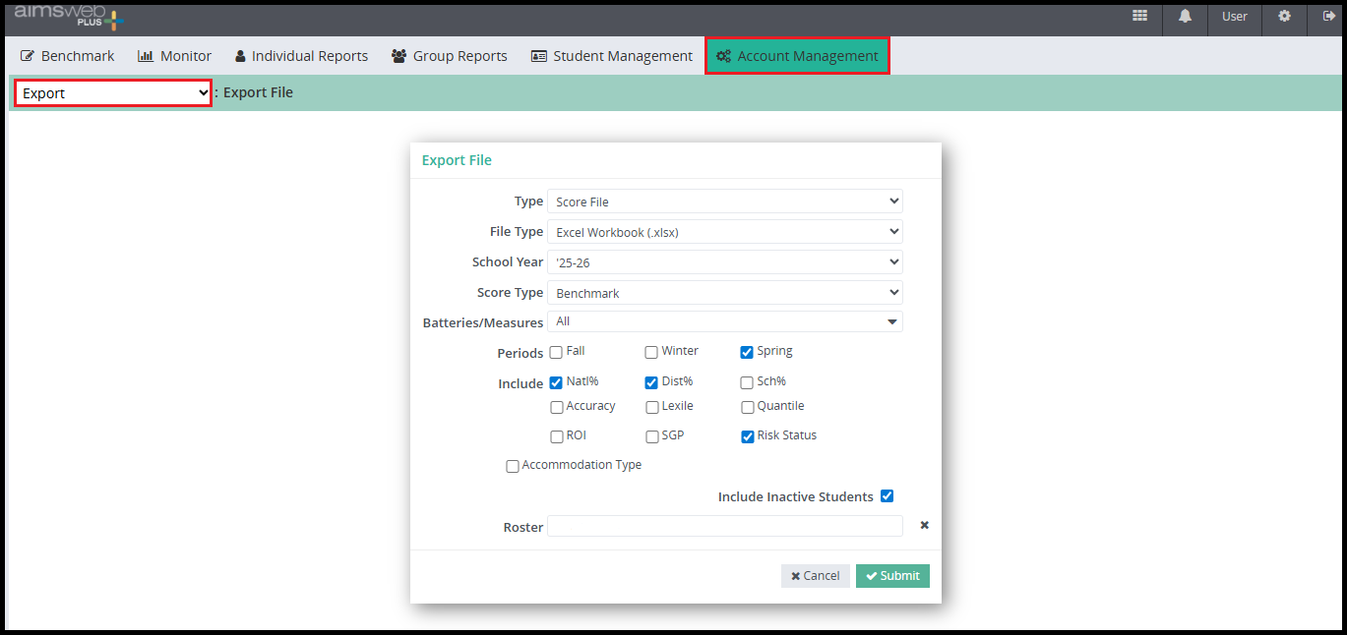Disable Include Inactive Students checkbox
Viewport: 1347px width, 635px height.
coord(887,496)
